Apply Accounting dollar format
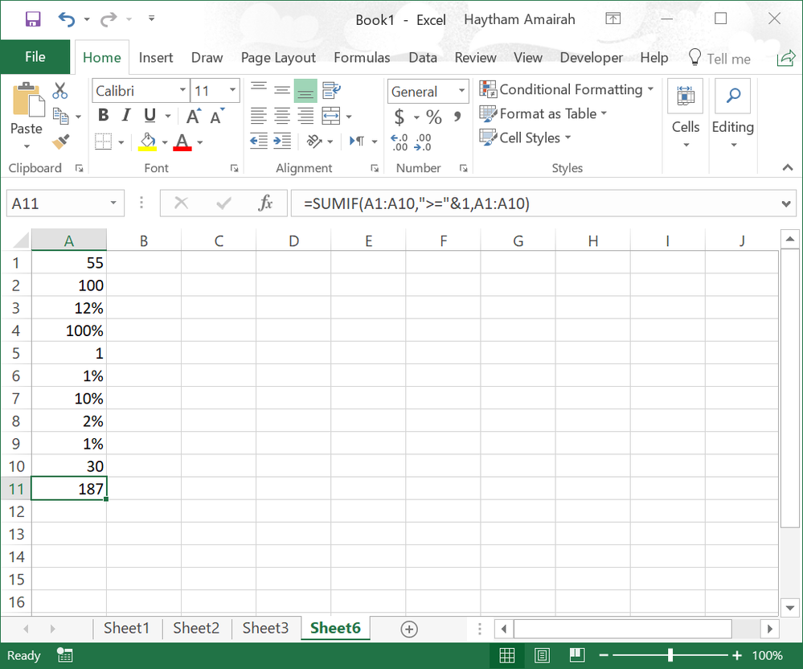The image size is (803, 669). 399,117
